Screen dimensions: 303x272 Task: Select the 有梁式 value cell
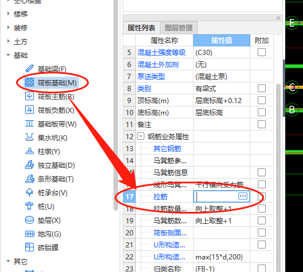222,89
